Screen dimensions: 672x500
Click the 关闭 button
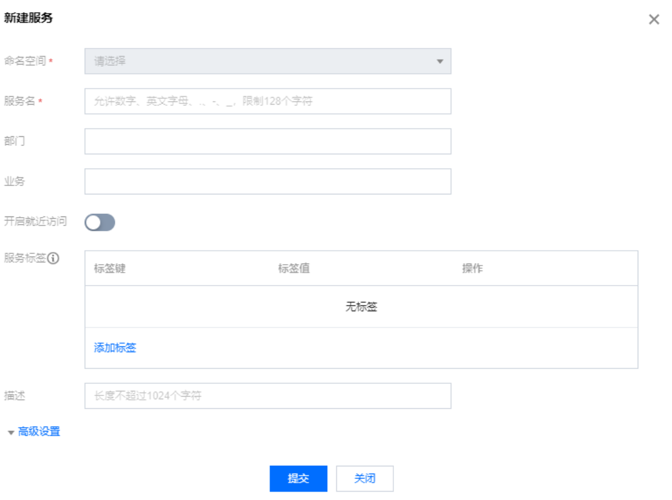click(365, 479)
